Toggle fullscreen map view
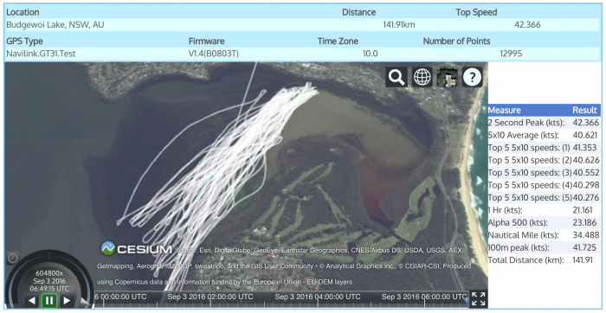Screen dimensions: 606x313 (x=478, y=299)
